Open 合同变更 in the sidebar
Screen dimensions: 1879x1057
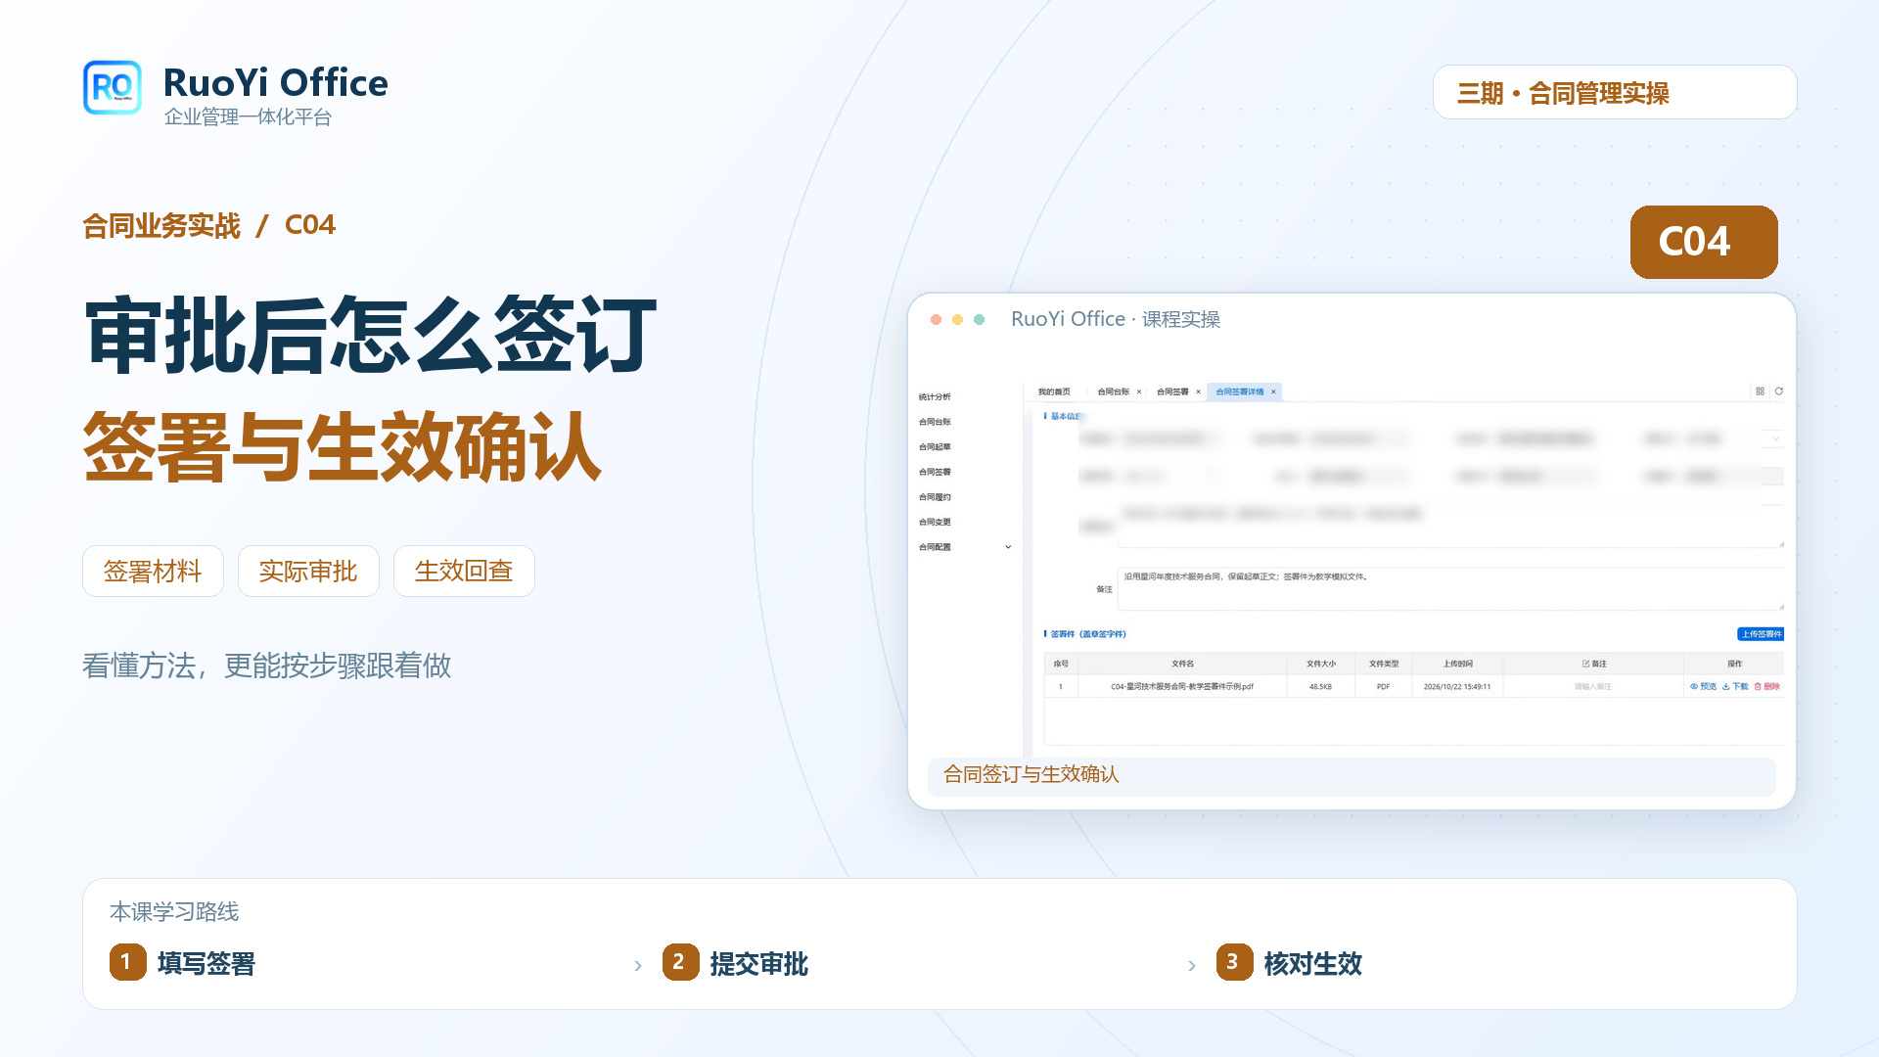point(935,522)
